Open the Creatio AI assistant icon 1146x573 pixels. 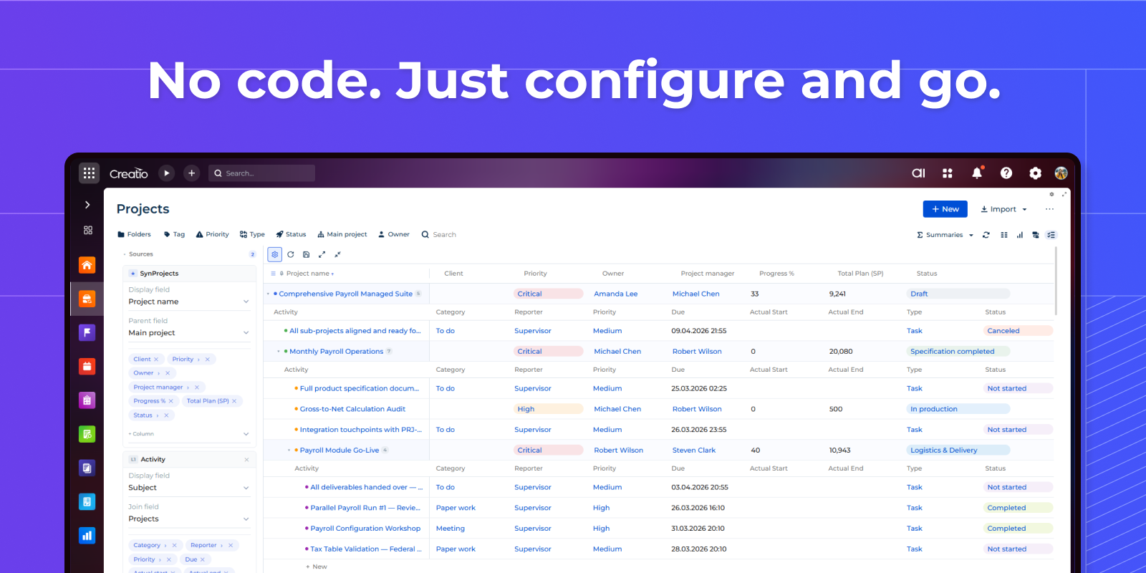tap(918, 173)
